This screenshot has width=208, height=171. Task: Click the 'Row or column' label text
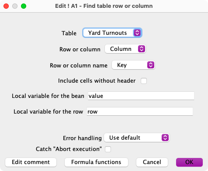click(80, 49)
